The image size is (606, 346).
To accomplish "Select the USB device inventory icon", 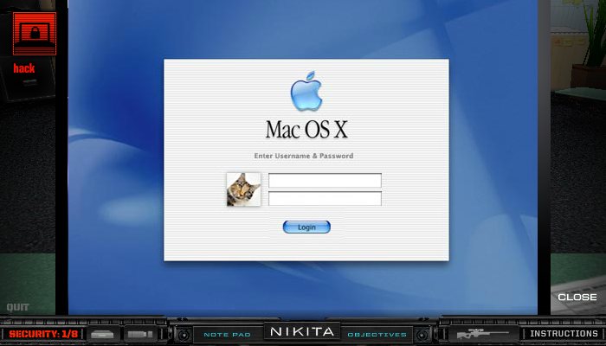I will [140, 334].
